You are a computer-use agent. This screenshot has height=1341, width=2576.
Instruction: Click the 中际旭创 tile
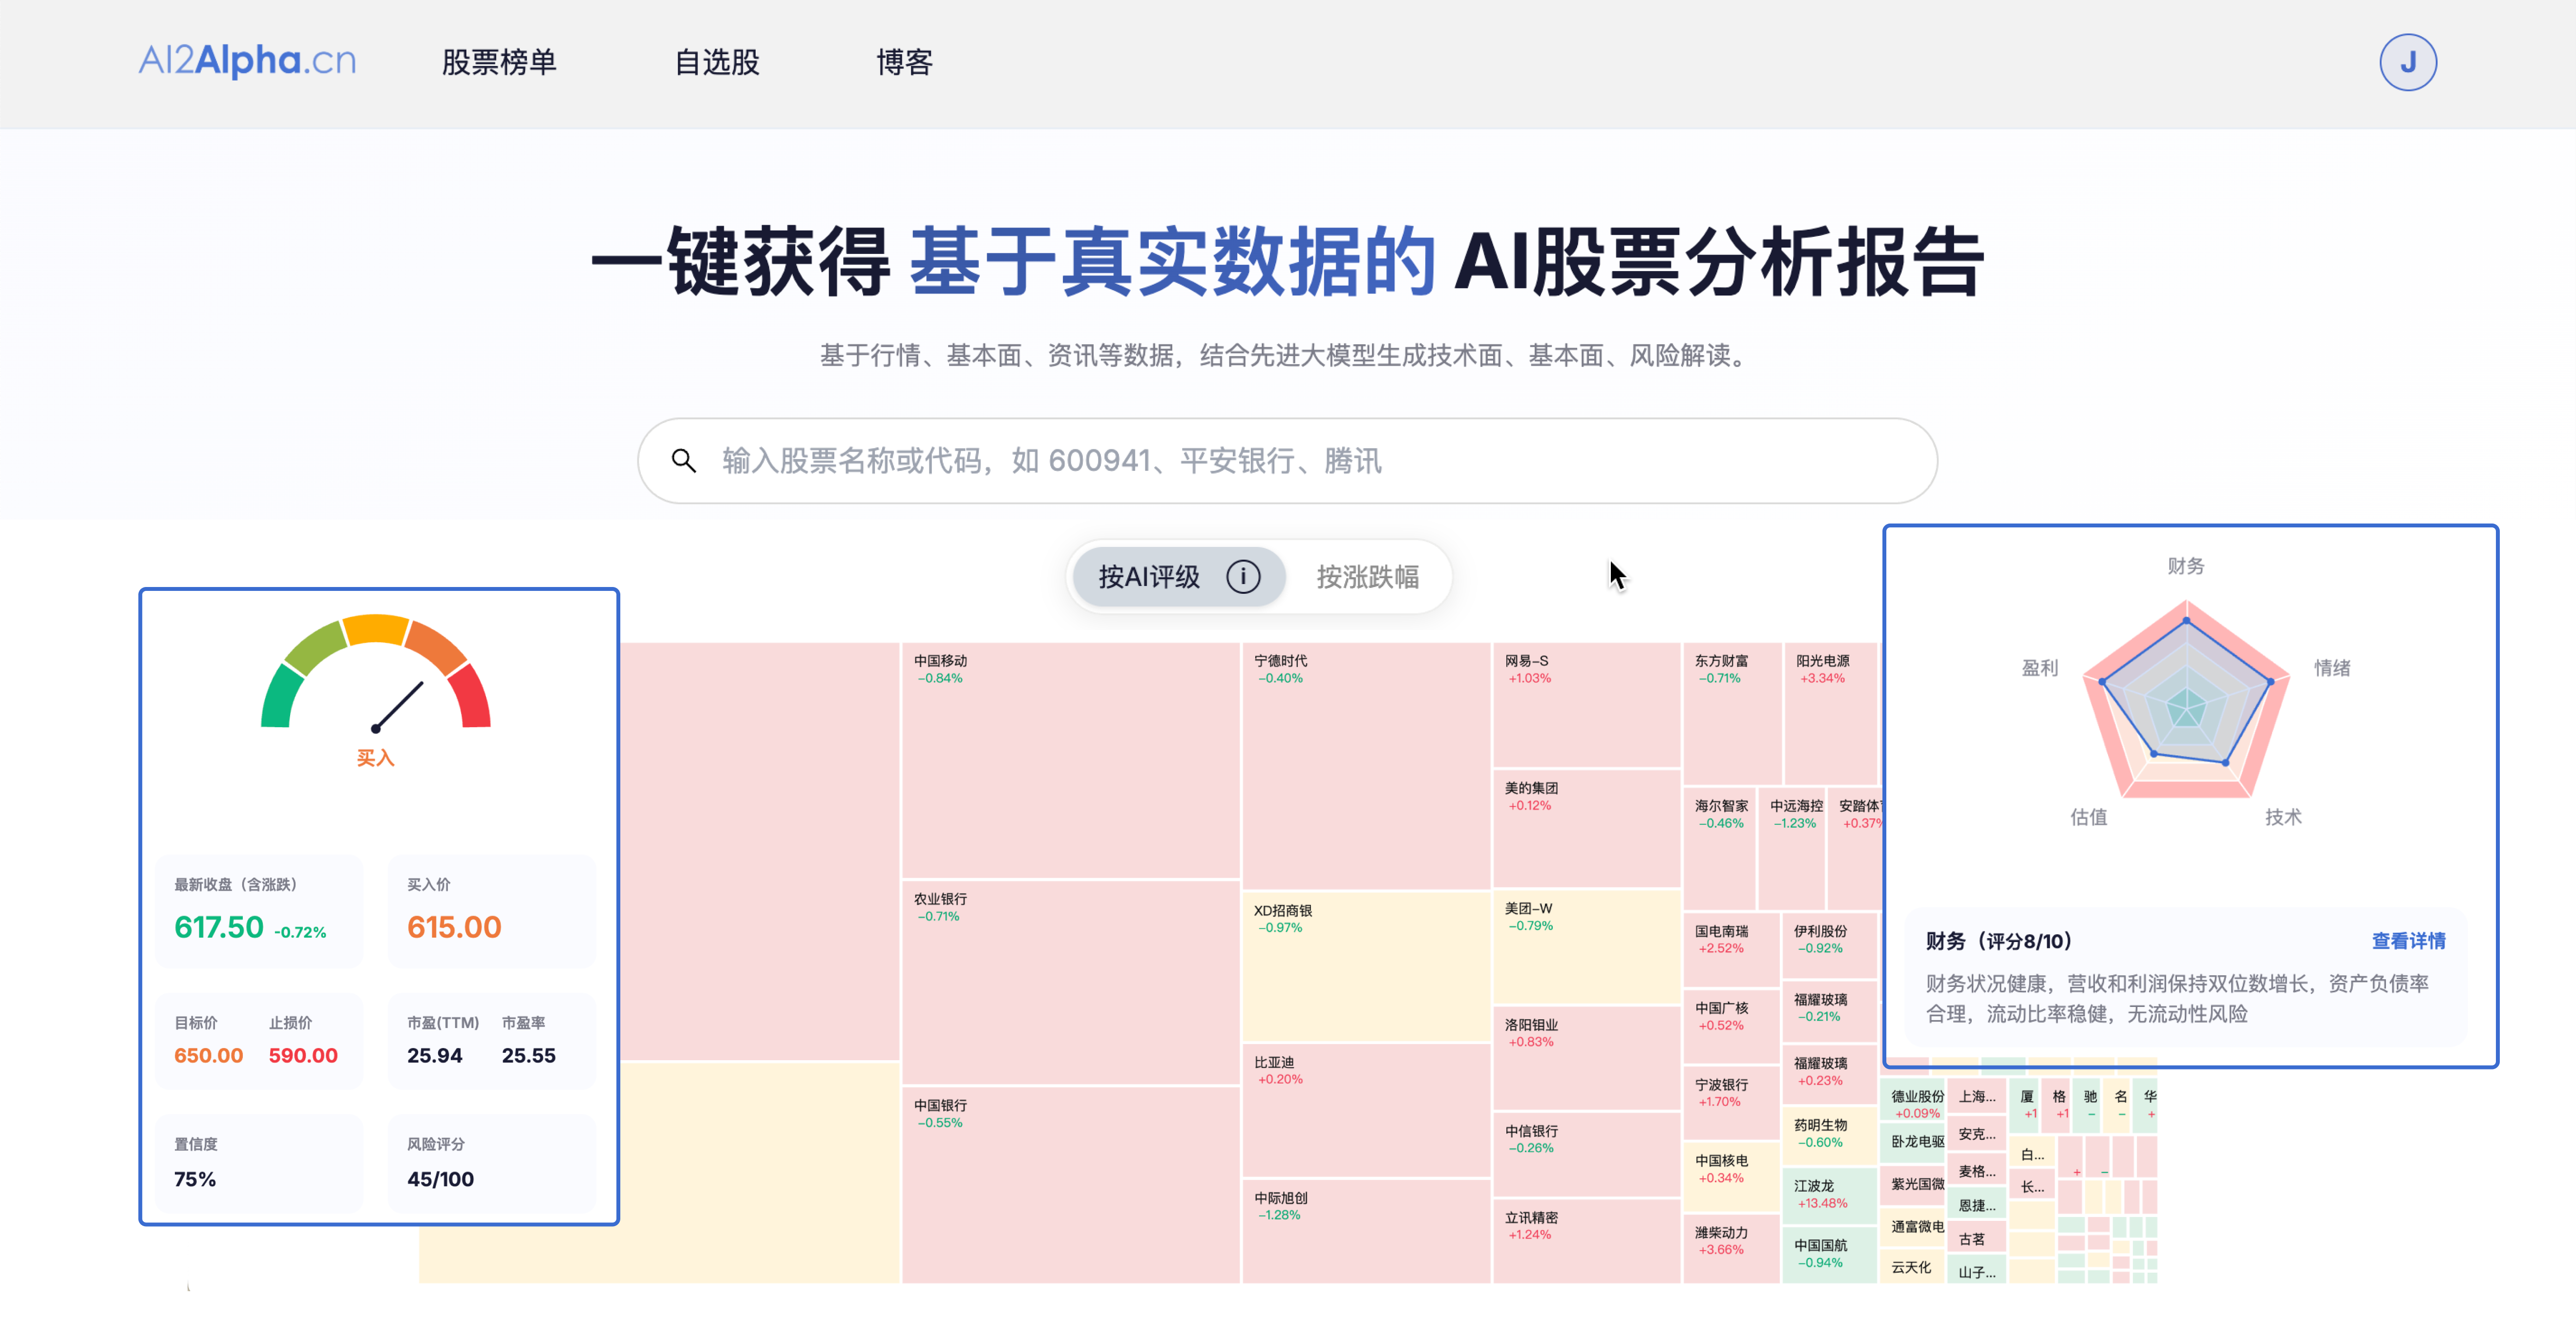coord(1366,1231)
